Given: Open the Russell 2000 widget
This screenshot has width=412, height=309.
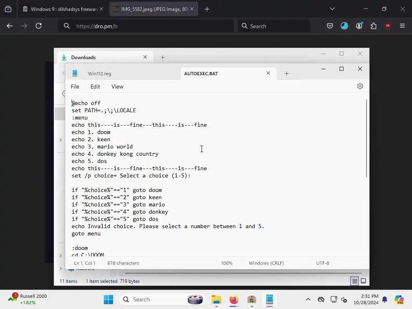Looking at the screenshot, I should click(27, 299).
